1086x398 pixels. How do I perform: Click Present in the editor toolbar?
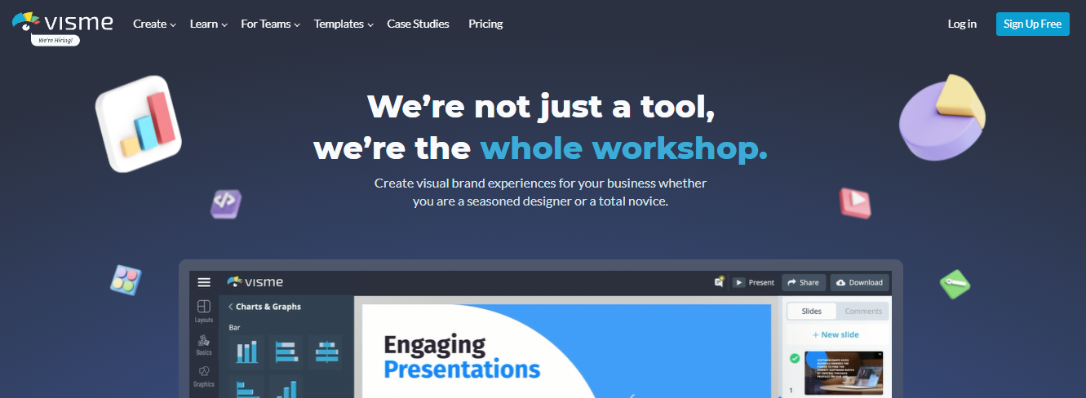754,282
